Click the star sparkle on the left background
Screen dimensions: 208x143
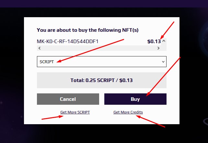pyautogui.click(x=1, y=103)
